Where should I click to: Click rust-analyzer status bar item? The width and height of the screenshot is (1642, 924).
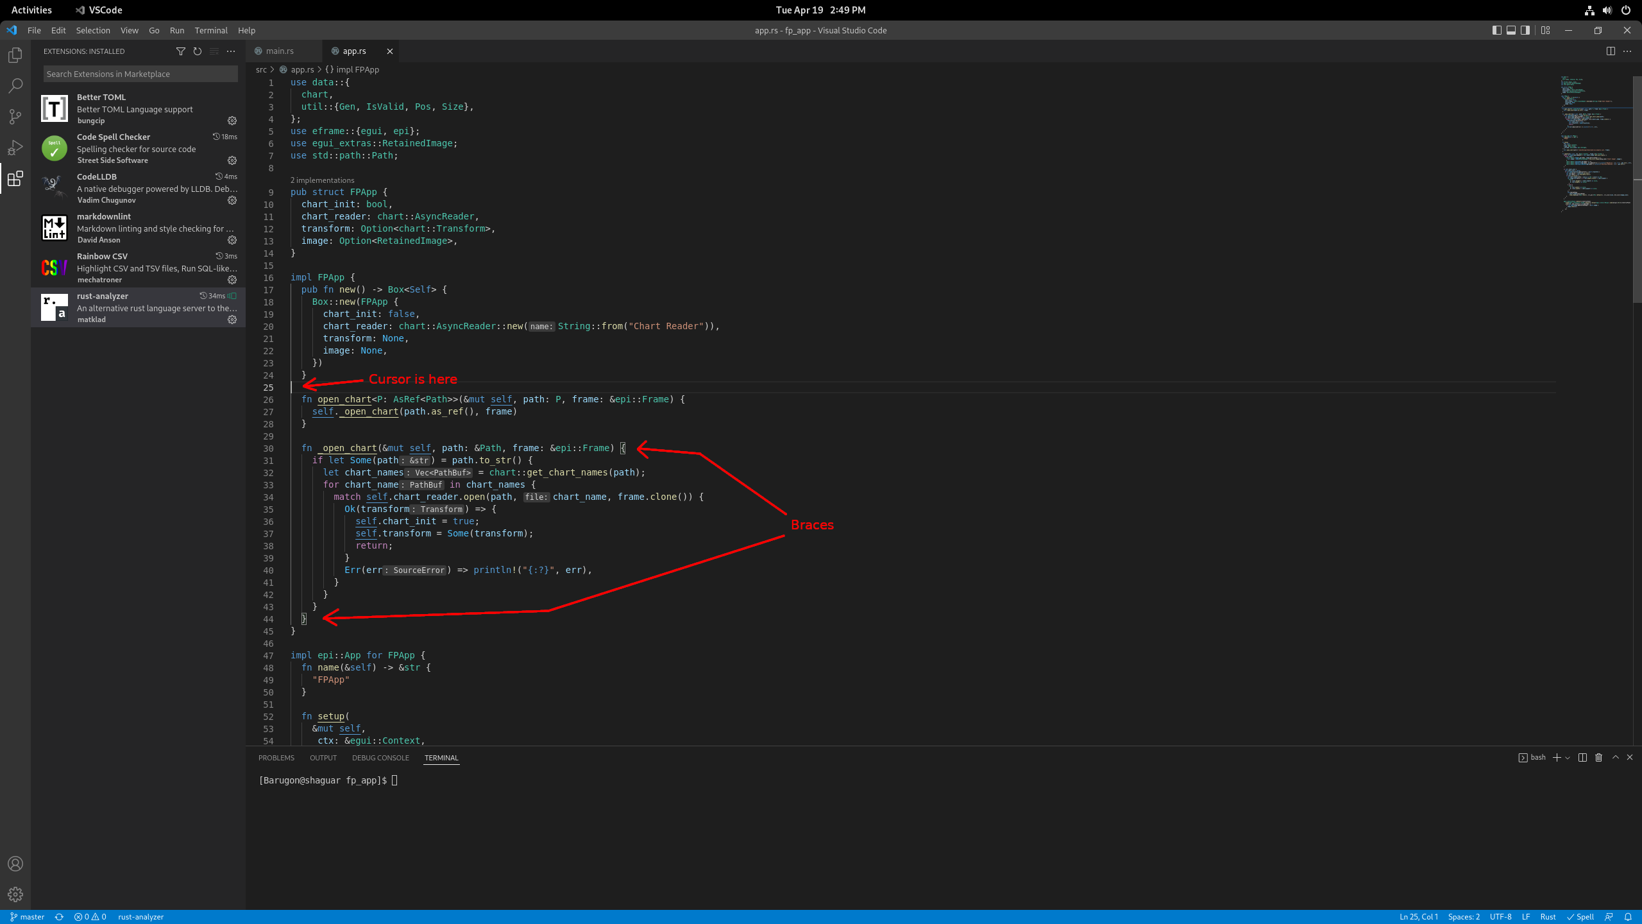click(141, 917)
